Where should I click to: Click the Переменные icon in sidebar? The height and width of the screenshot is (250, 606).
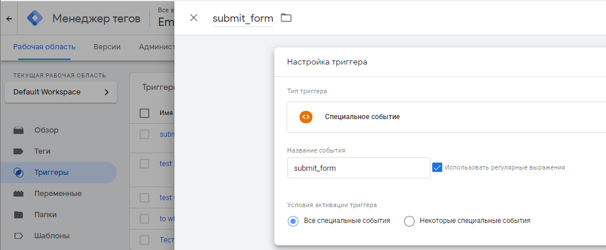coord(18,194)
